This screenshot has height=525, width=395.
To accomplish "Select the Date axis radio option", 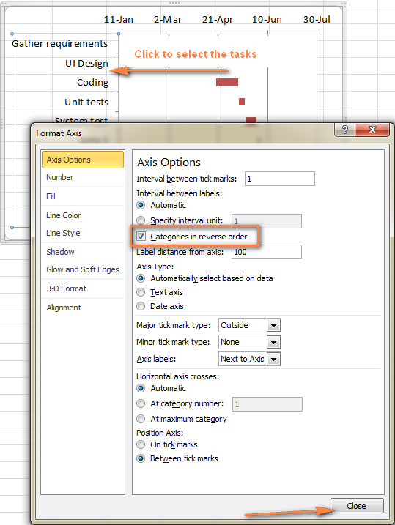I will 141,306.
